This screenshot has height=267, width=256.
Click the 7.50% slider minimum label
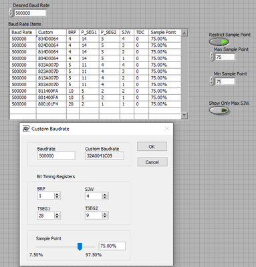pyautogui.click(x=36, y=255)
